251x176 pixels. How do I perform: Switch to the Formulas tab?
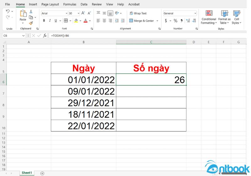[70, 4]
